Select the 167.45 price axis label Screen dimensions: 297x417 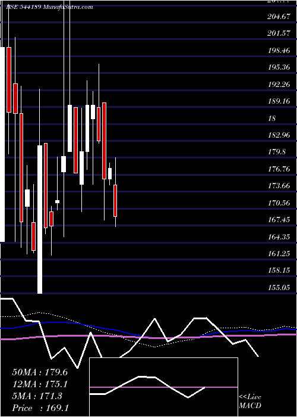278,220
